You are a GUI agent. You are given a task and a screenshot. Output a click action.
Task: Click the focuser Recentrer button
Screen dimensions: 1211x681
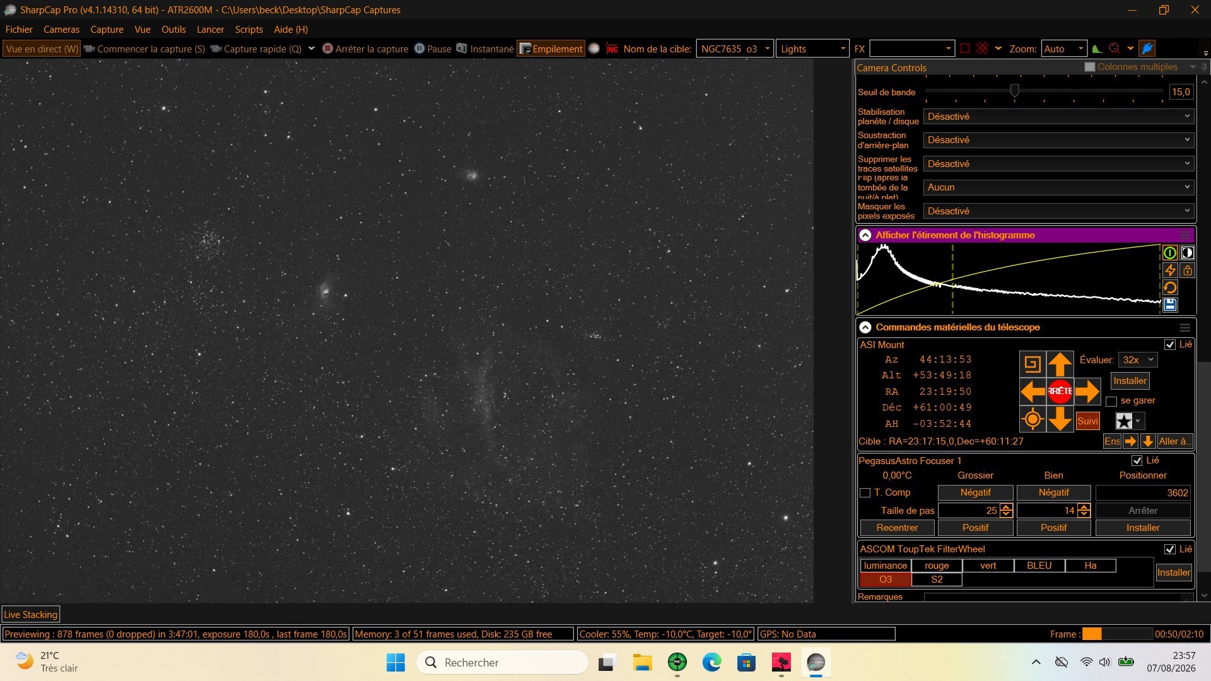tap(897, 528)
